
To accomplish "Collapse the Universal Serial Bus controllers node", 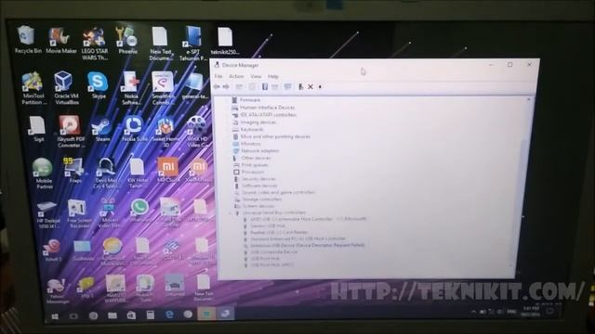I will click(x=230, y=212).
